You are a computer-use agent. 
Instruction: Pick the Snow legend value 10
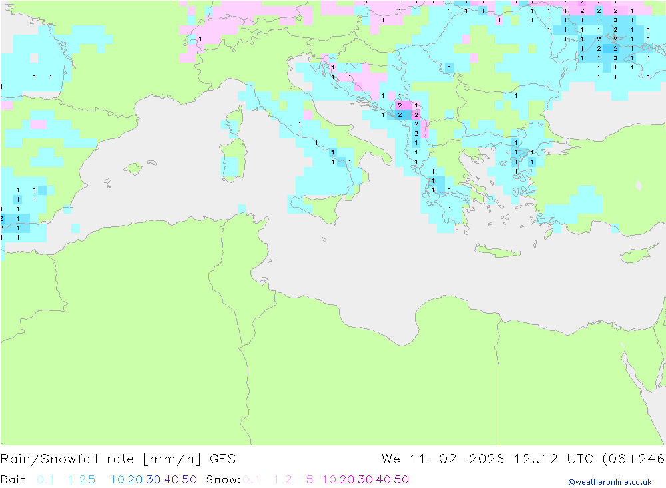click(x=329, y=479)
